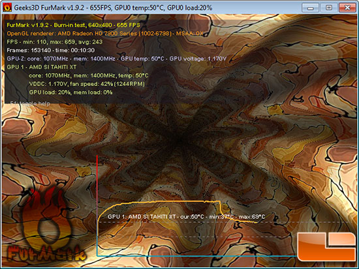Close the FurMark window
The image size is (359, 269).
point(347,8)
